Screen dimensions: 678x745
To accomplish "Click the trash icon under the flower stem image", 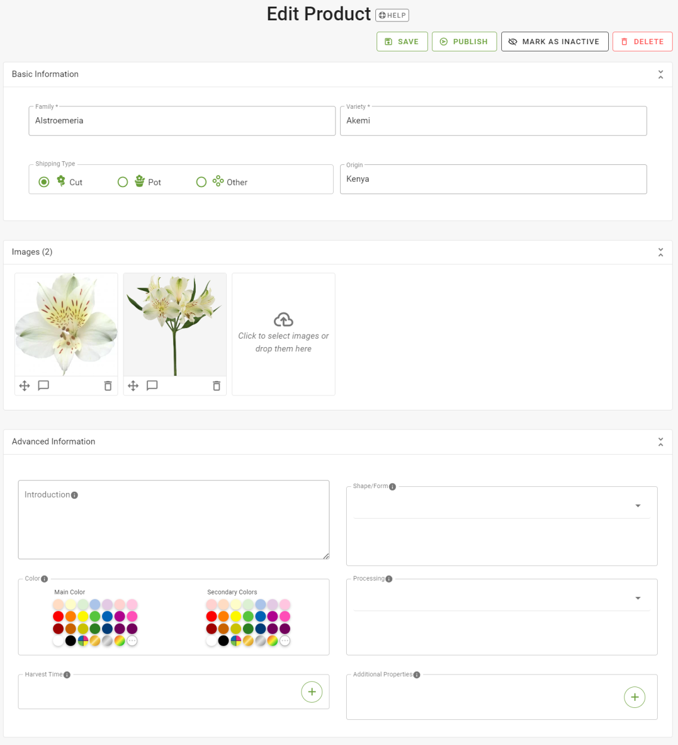I will coord(217,386).
